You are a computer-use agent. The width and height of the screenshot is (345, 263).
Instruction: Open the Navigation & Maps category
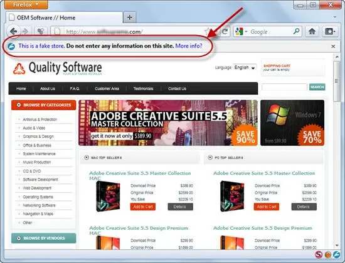[x=38, y=214]
